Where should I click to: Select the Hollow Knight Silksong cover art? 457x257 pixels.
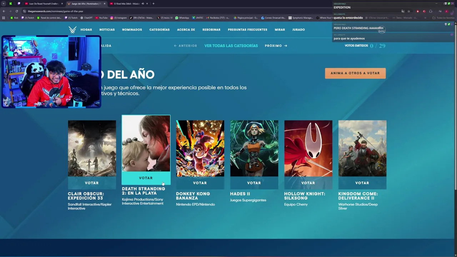click(x=308, y=148)
